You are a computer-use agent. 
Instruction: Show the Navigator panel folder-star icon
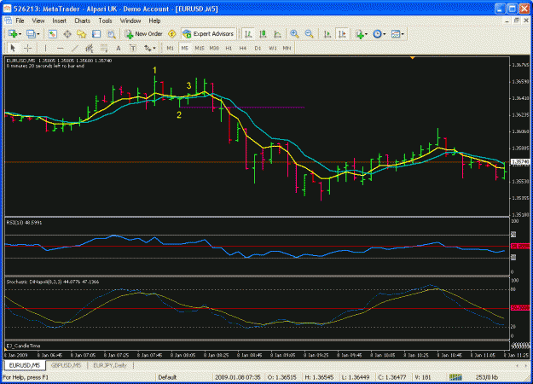coord(82,33)
